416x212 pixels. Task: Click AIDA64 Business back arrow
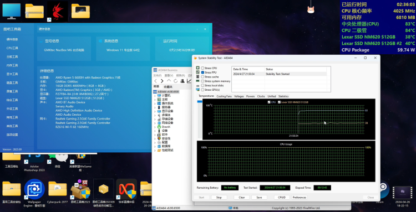point(156,81)
